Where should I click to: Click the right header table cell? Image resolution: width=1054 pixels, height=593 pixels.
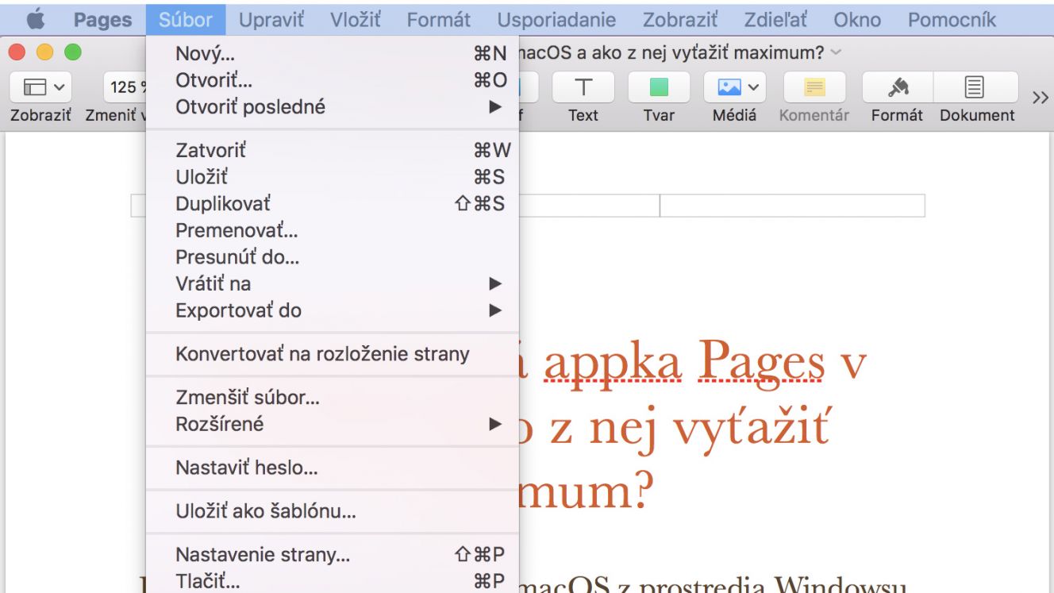(792, 206)
